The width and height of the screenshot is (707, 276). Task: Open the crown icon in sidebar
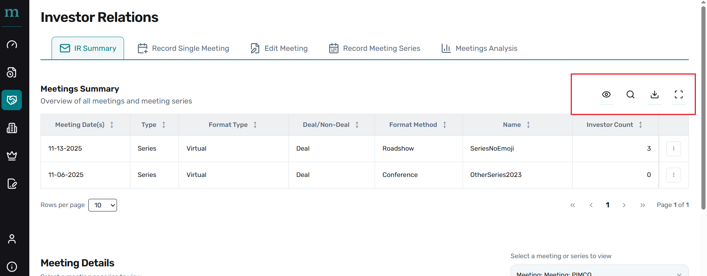pos(12,156)
